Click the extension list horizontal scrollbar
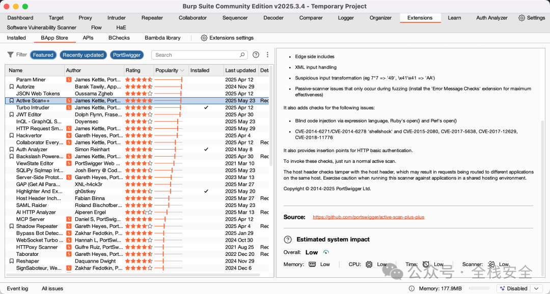 [x=132, y=275]
